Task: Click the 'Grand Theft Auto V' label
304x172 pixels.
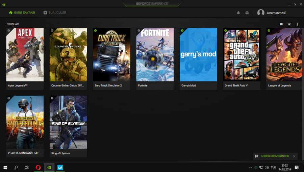Action: [236, 85]
